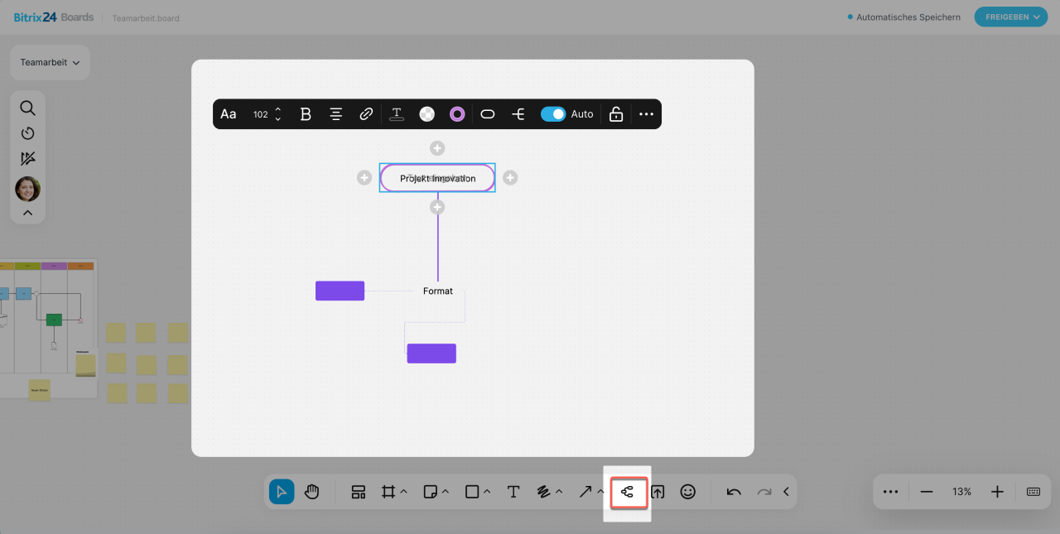Select the mind map tool
Image resolution: width=1060 pixels, height=534 pixels.
click(627, 492)
